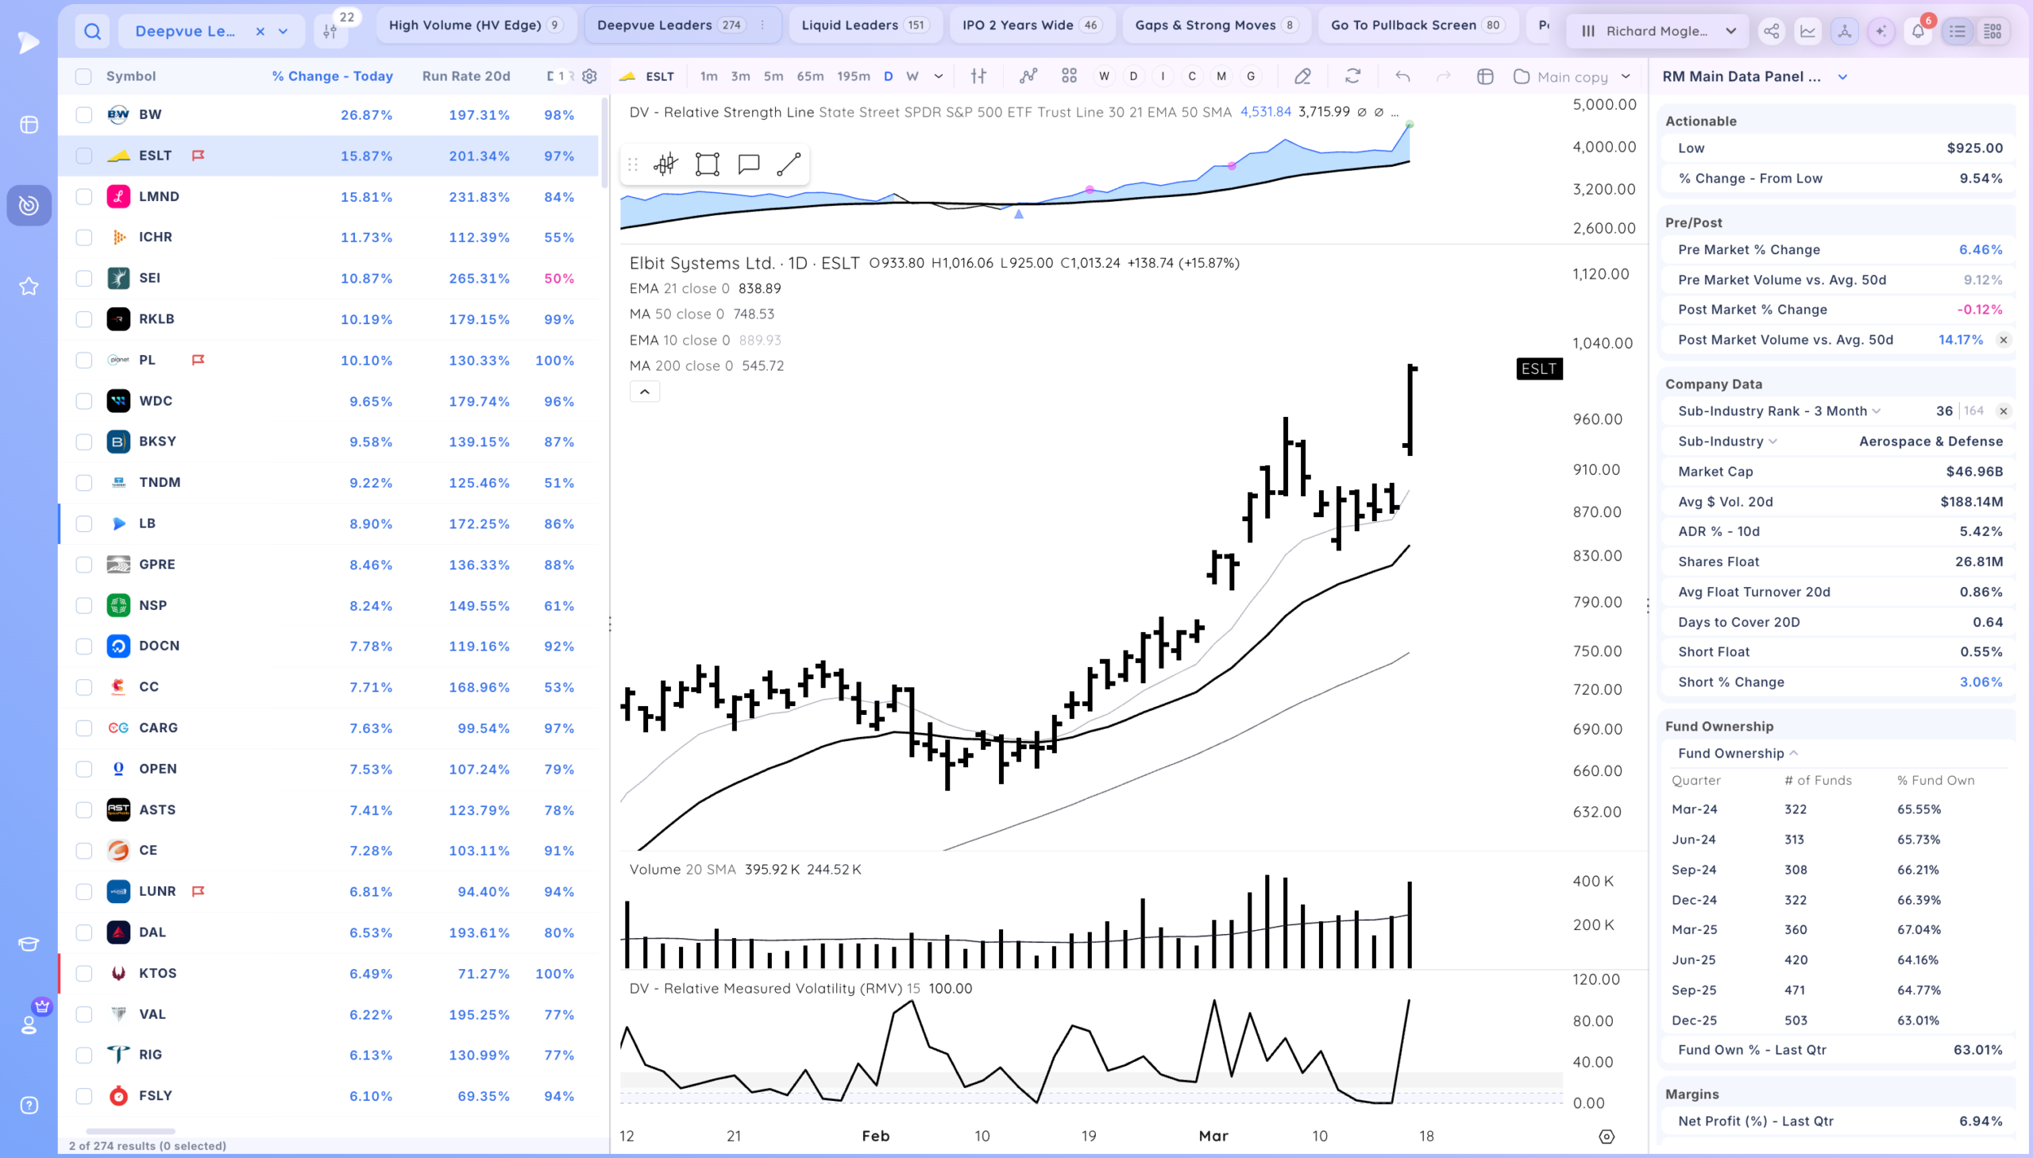Open the favorites star in sidebar
This screenshot has height=1158, width=2033.
pos(29,286)
